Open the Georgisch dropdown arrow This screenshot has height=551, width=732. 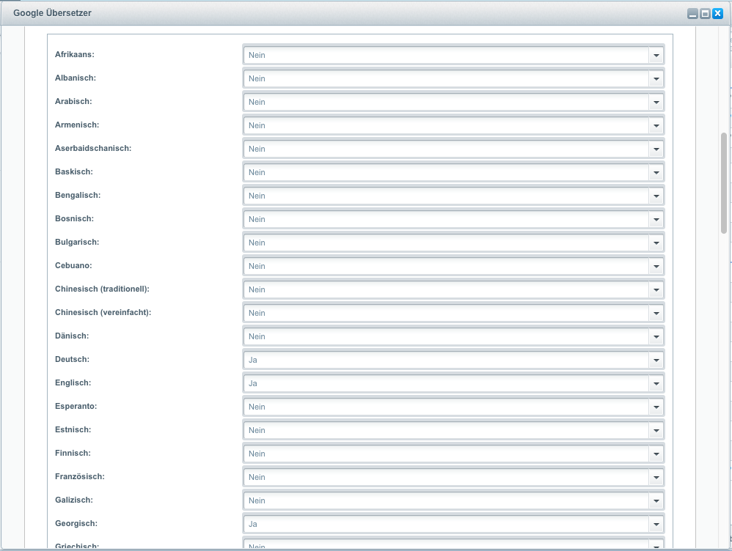(656, 524)
